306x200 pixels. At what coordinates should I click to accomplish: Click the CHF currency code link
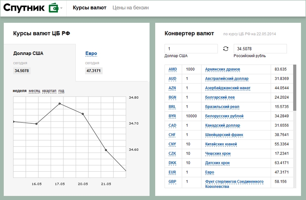[172, 135]
